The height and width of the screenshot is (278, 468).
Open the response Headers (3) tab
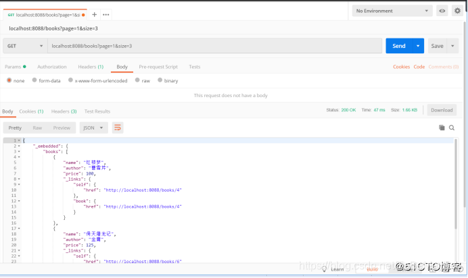click(x=64, y=111)
